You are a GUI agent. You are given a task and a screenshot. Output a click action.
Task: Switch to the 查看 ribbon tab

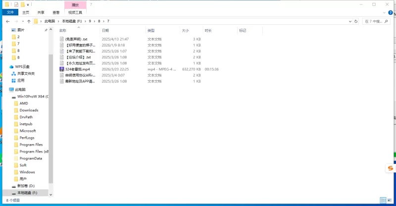(56, 12)
